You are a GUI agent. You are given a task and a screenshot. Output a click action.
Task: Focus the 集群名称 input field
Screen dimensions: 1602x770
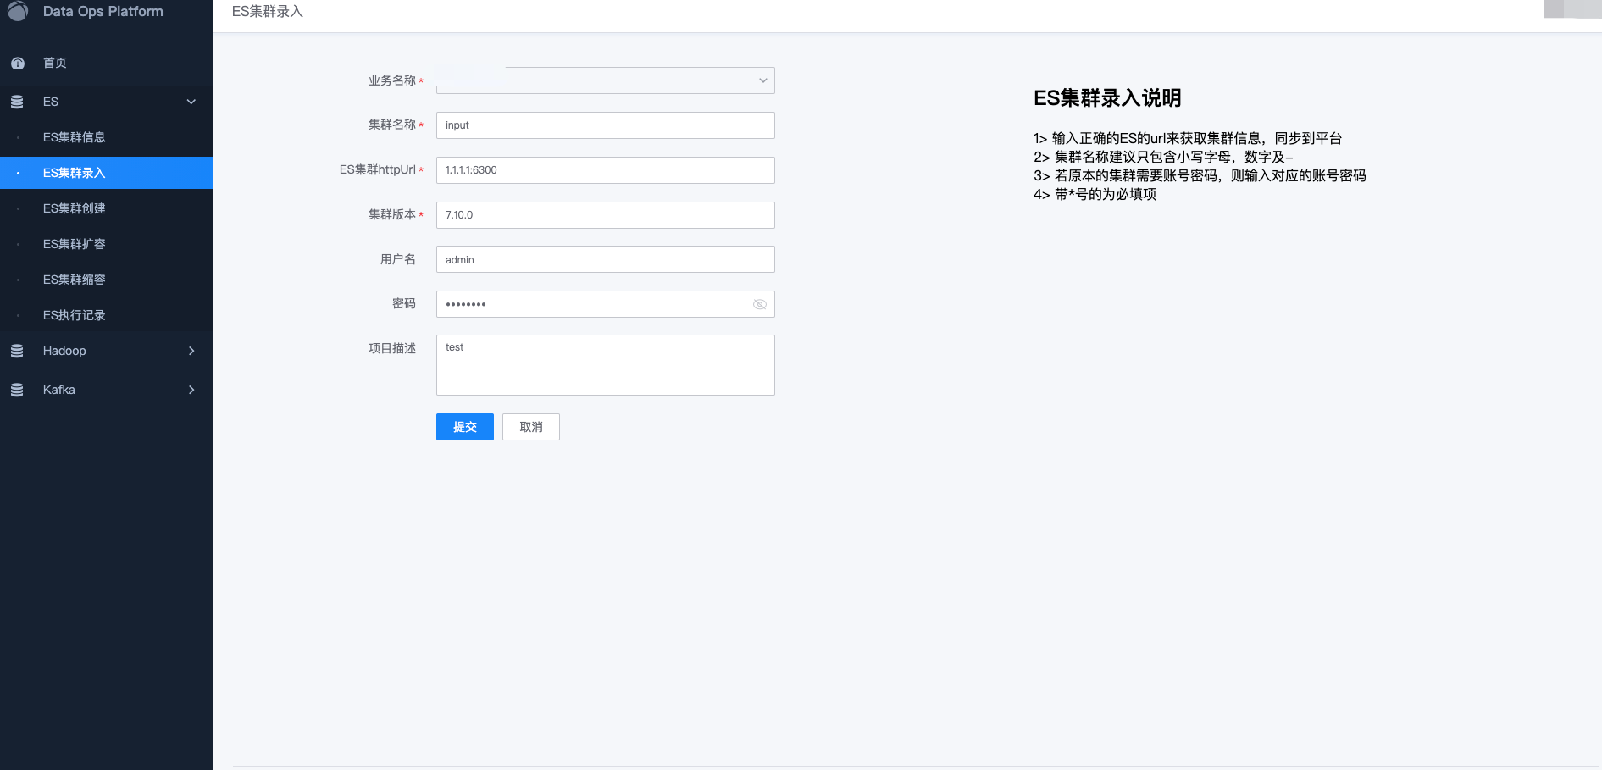pyautogui.click(x=606, y=125)
